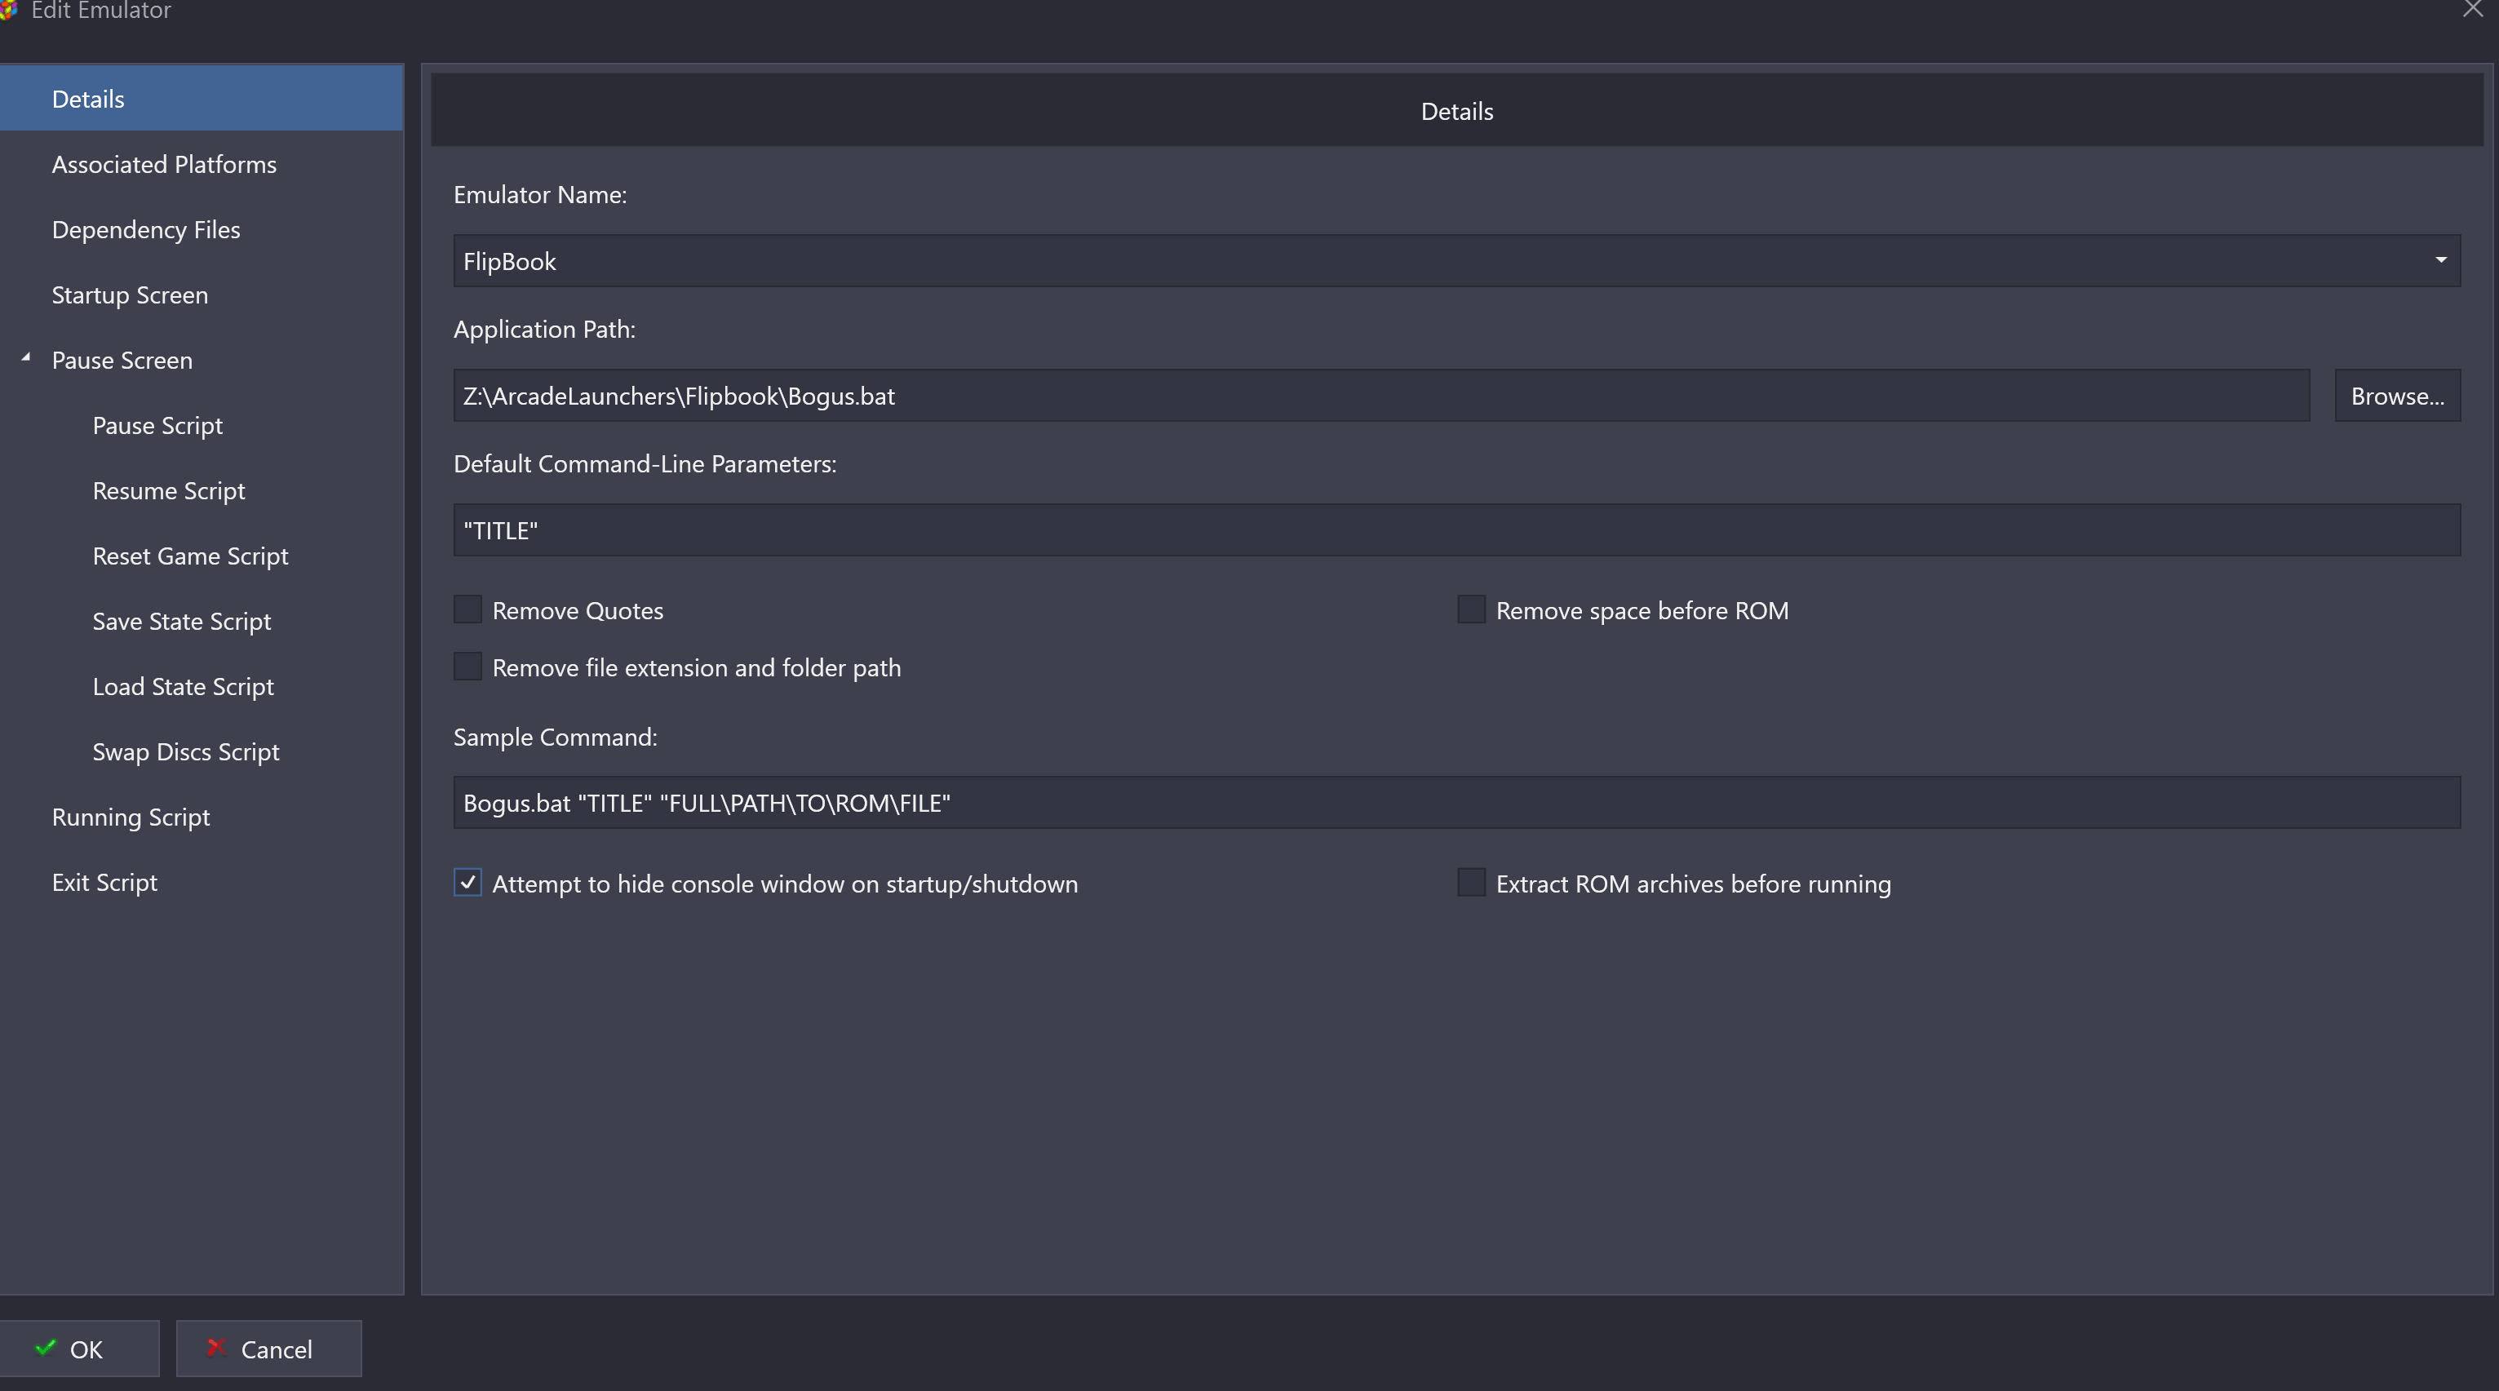Collapse the Pause Screen tree arrow
Image resolution: width=2499 pixels, height=1391 pixels.
(26, 358)
